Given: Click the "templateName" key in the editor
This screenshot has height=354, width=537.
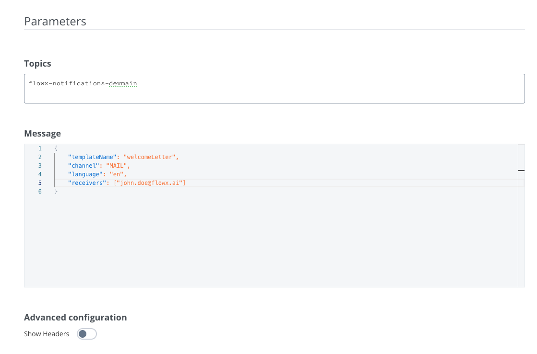Looking at the screenshot, I should [92, 157].
